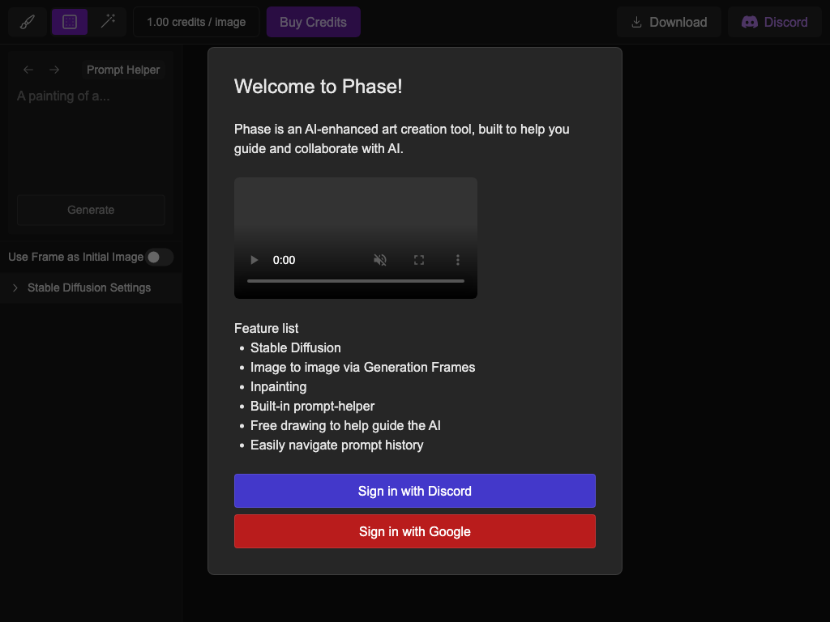Image resolution: width=830 pixels, height=622 pixels.
Task: Click the Feature list label
Action: click(266, 329)
